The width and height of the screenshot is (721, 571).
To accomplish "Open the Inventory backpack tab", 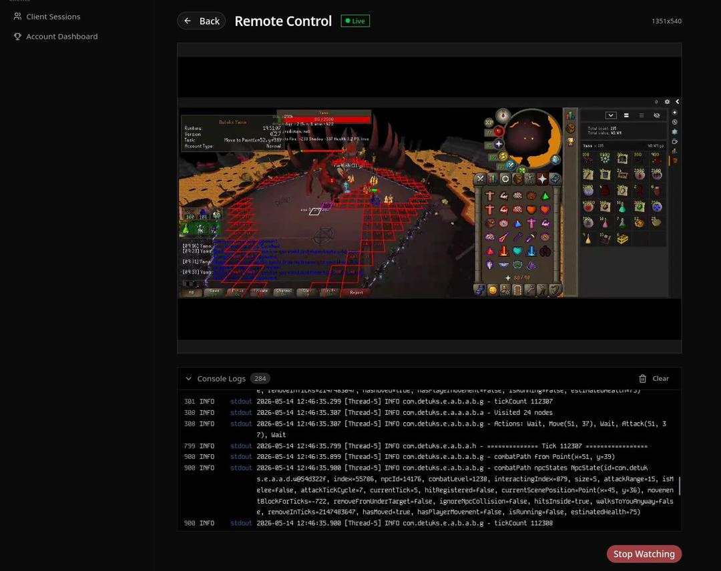I will pos(518,179).
